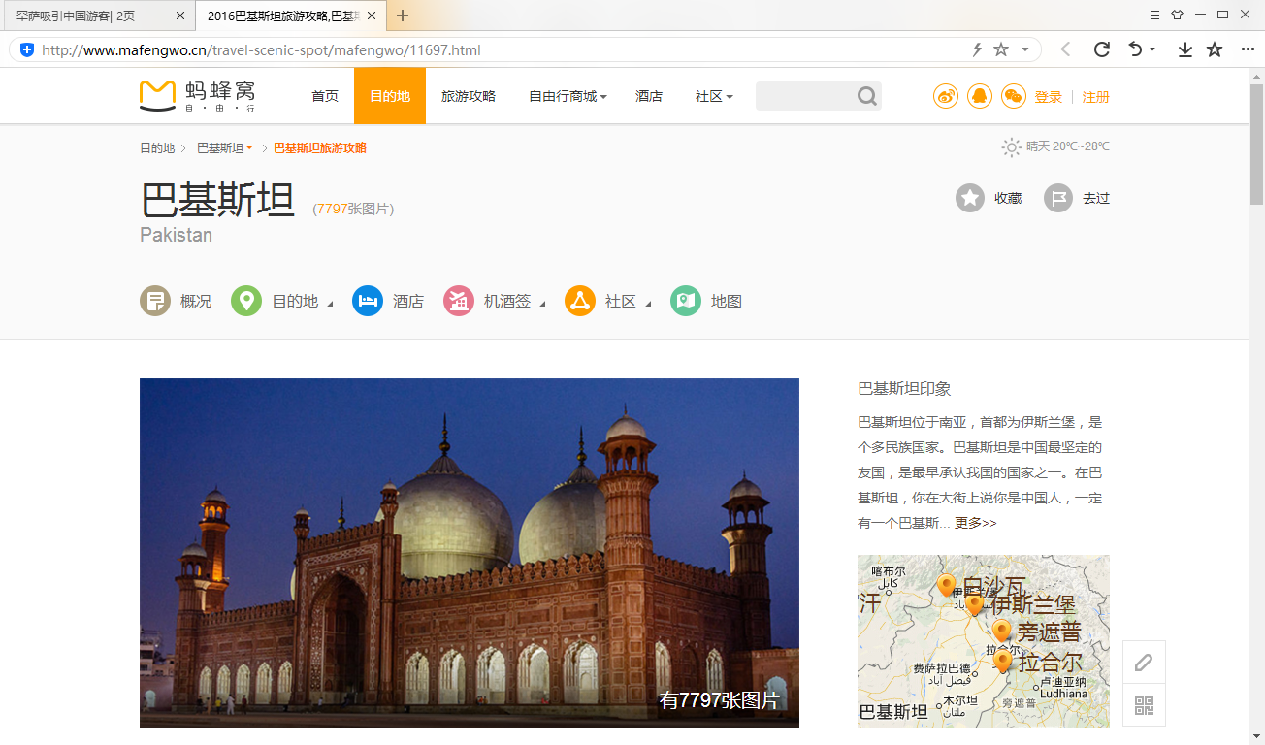This screenshot has height=745, width=1265.
Task: Click the lightning speed mode icon
Action: coord(978,49)
